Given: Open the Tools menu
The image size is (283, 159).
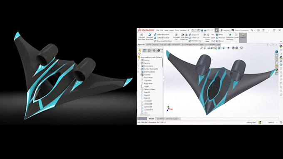Looking at the screenshot, I should [x=177, y=30].
